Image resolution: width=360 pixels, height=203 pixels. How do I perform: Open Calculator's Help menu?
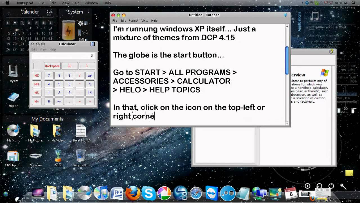point(53,49)
